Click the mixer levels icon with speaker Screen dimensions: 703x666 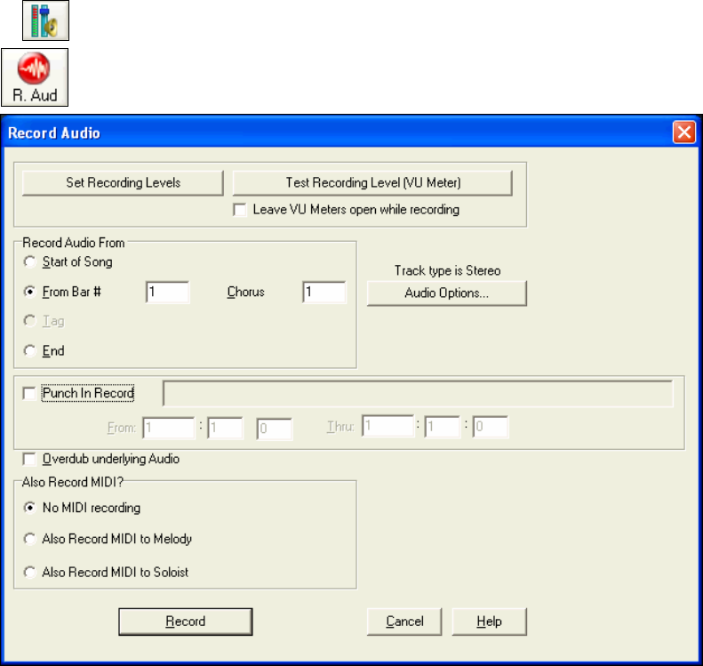click(45, 20)
